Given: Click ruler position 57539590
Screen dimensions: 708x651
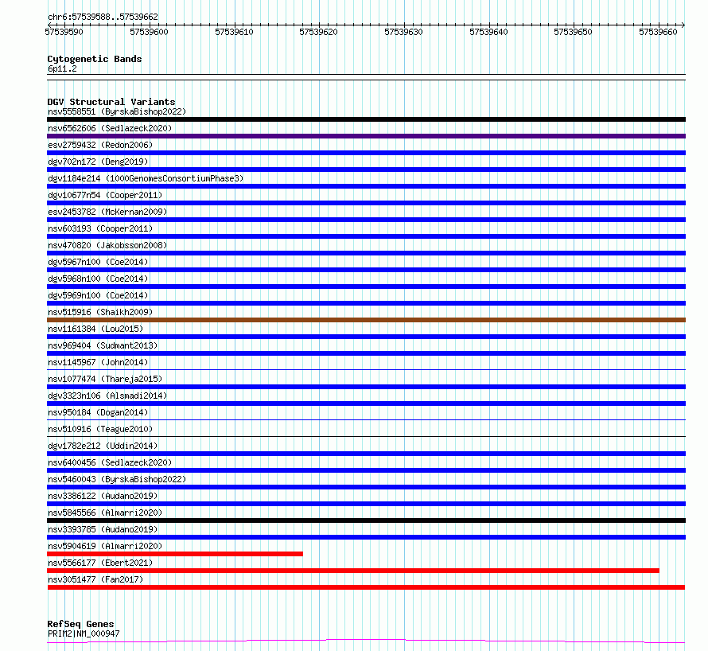Looking at the screenshot, I should 64,32.
